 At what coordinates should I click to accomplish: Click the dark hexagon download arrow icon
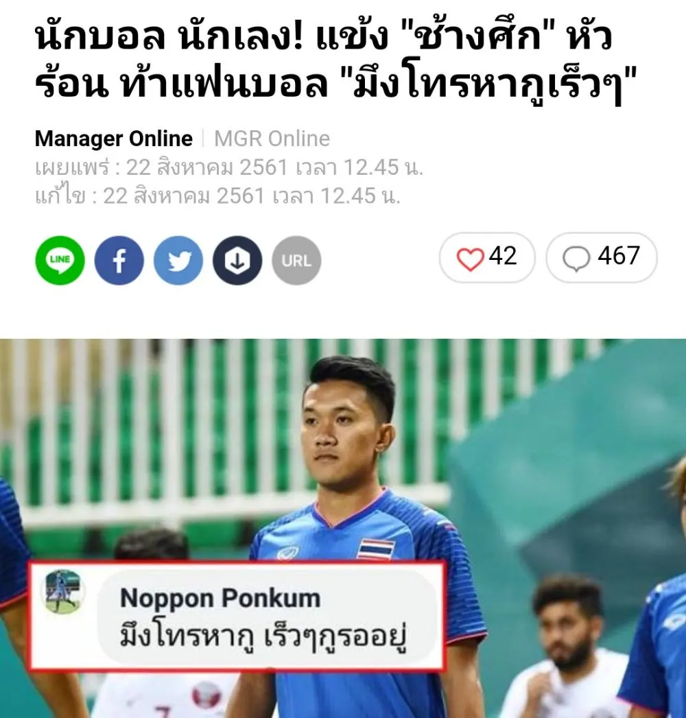(237, 261)
